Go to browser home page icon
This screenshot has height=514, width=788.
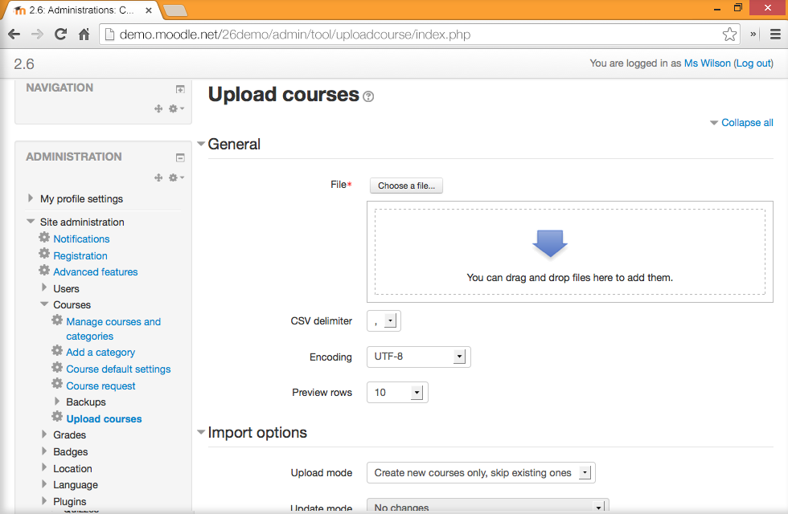[x=84, y=35]
